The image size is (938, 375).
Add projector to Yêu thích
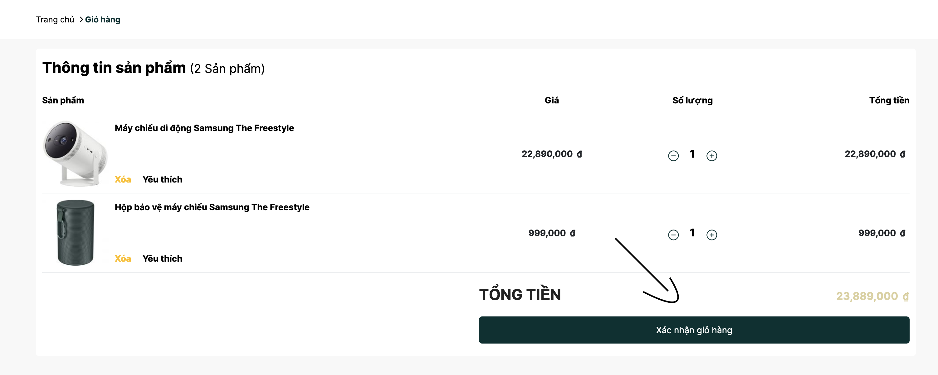(162, 179)
